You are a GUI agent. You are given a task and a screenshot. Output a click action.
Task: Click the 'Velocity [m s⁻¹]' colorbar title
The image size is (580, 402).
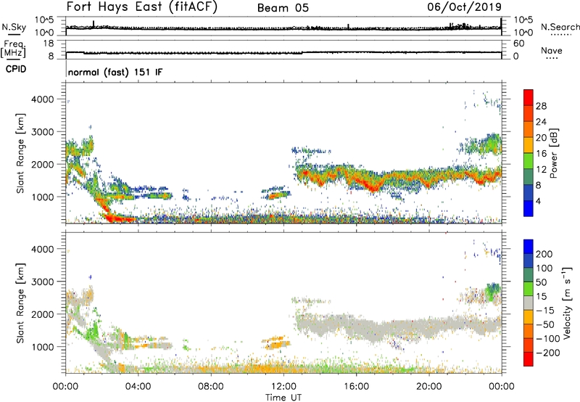566,303
